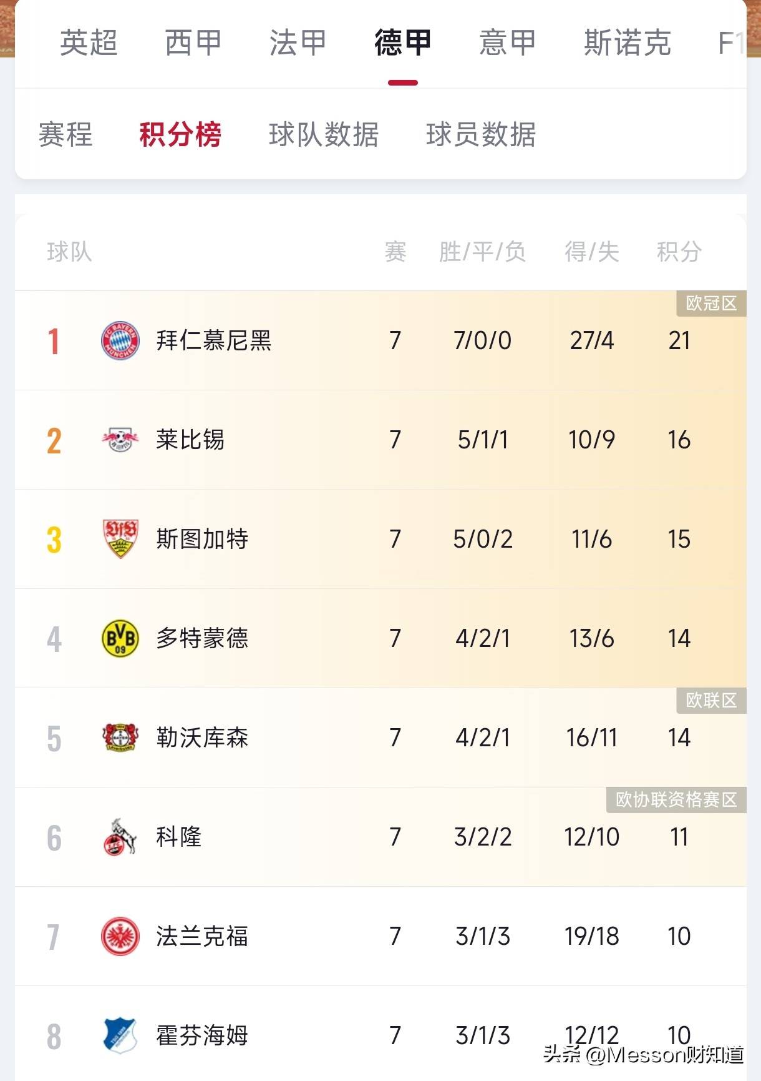The image size is (761, 1081).
Task: Click the 拜仁慕尼黑 team name
Action: 214,340
